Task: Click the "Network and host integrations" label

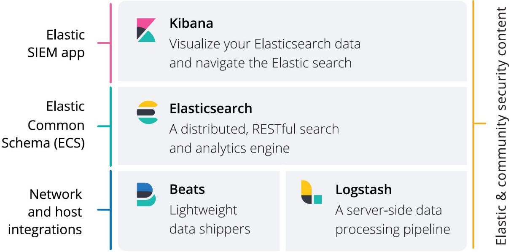Action: point(45,212)
